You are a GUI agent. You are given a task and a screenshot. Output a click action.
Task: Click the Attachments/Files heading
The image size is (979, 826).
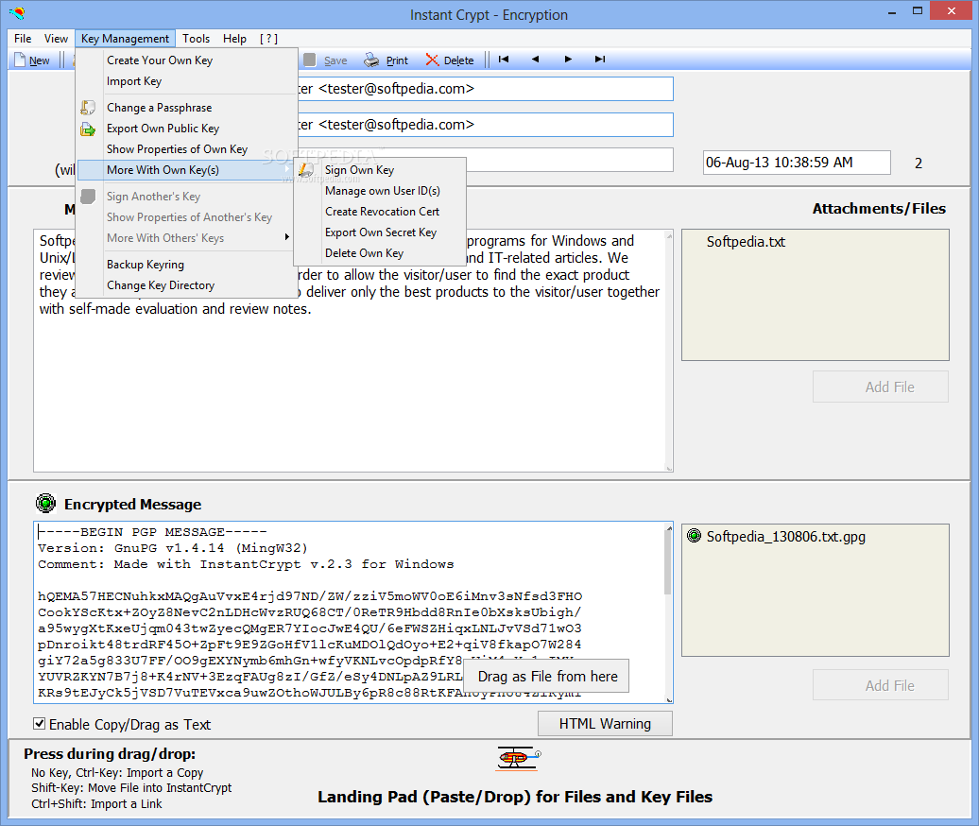coord(879,209)
